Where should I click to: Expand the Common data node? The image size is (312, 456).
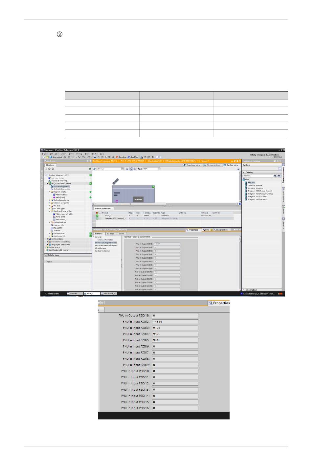click(x=48, y=239)
